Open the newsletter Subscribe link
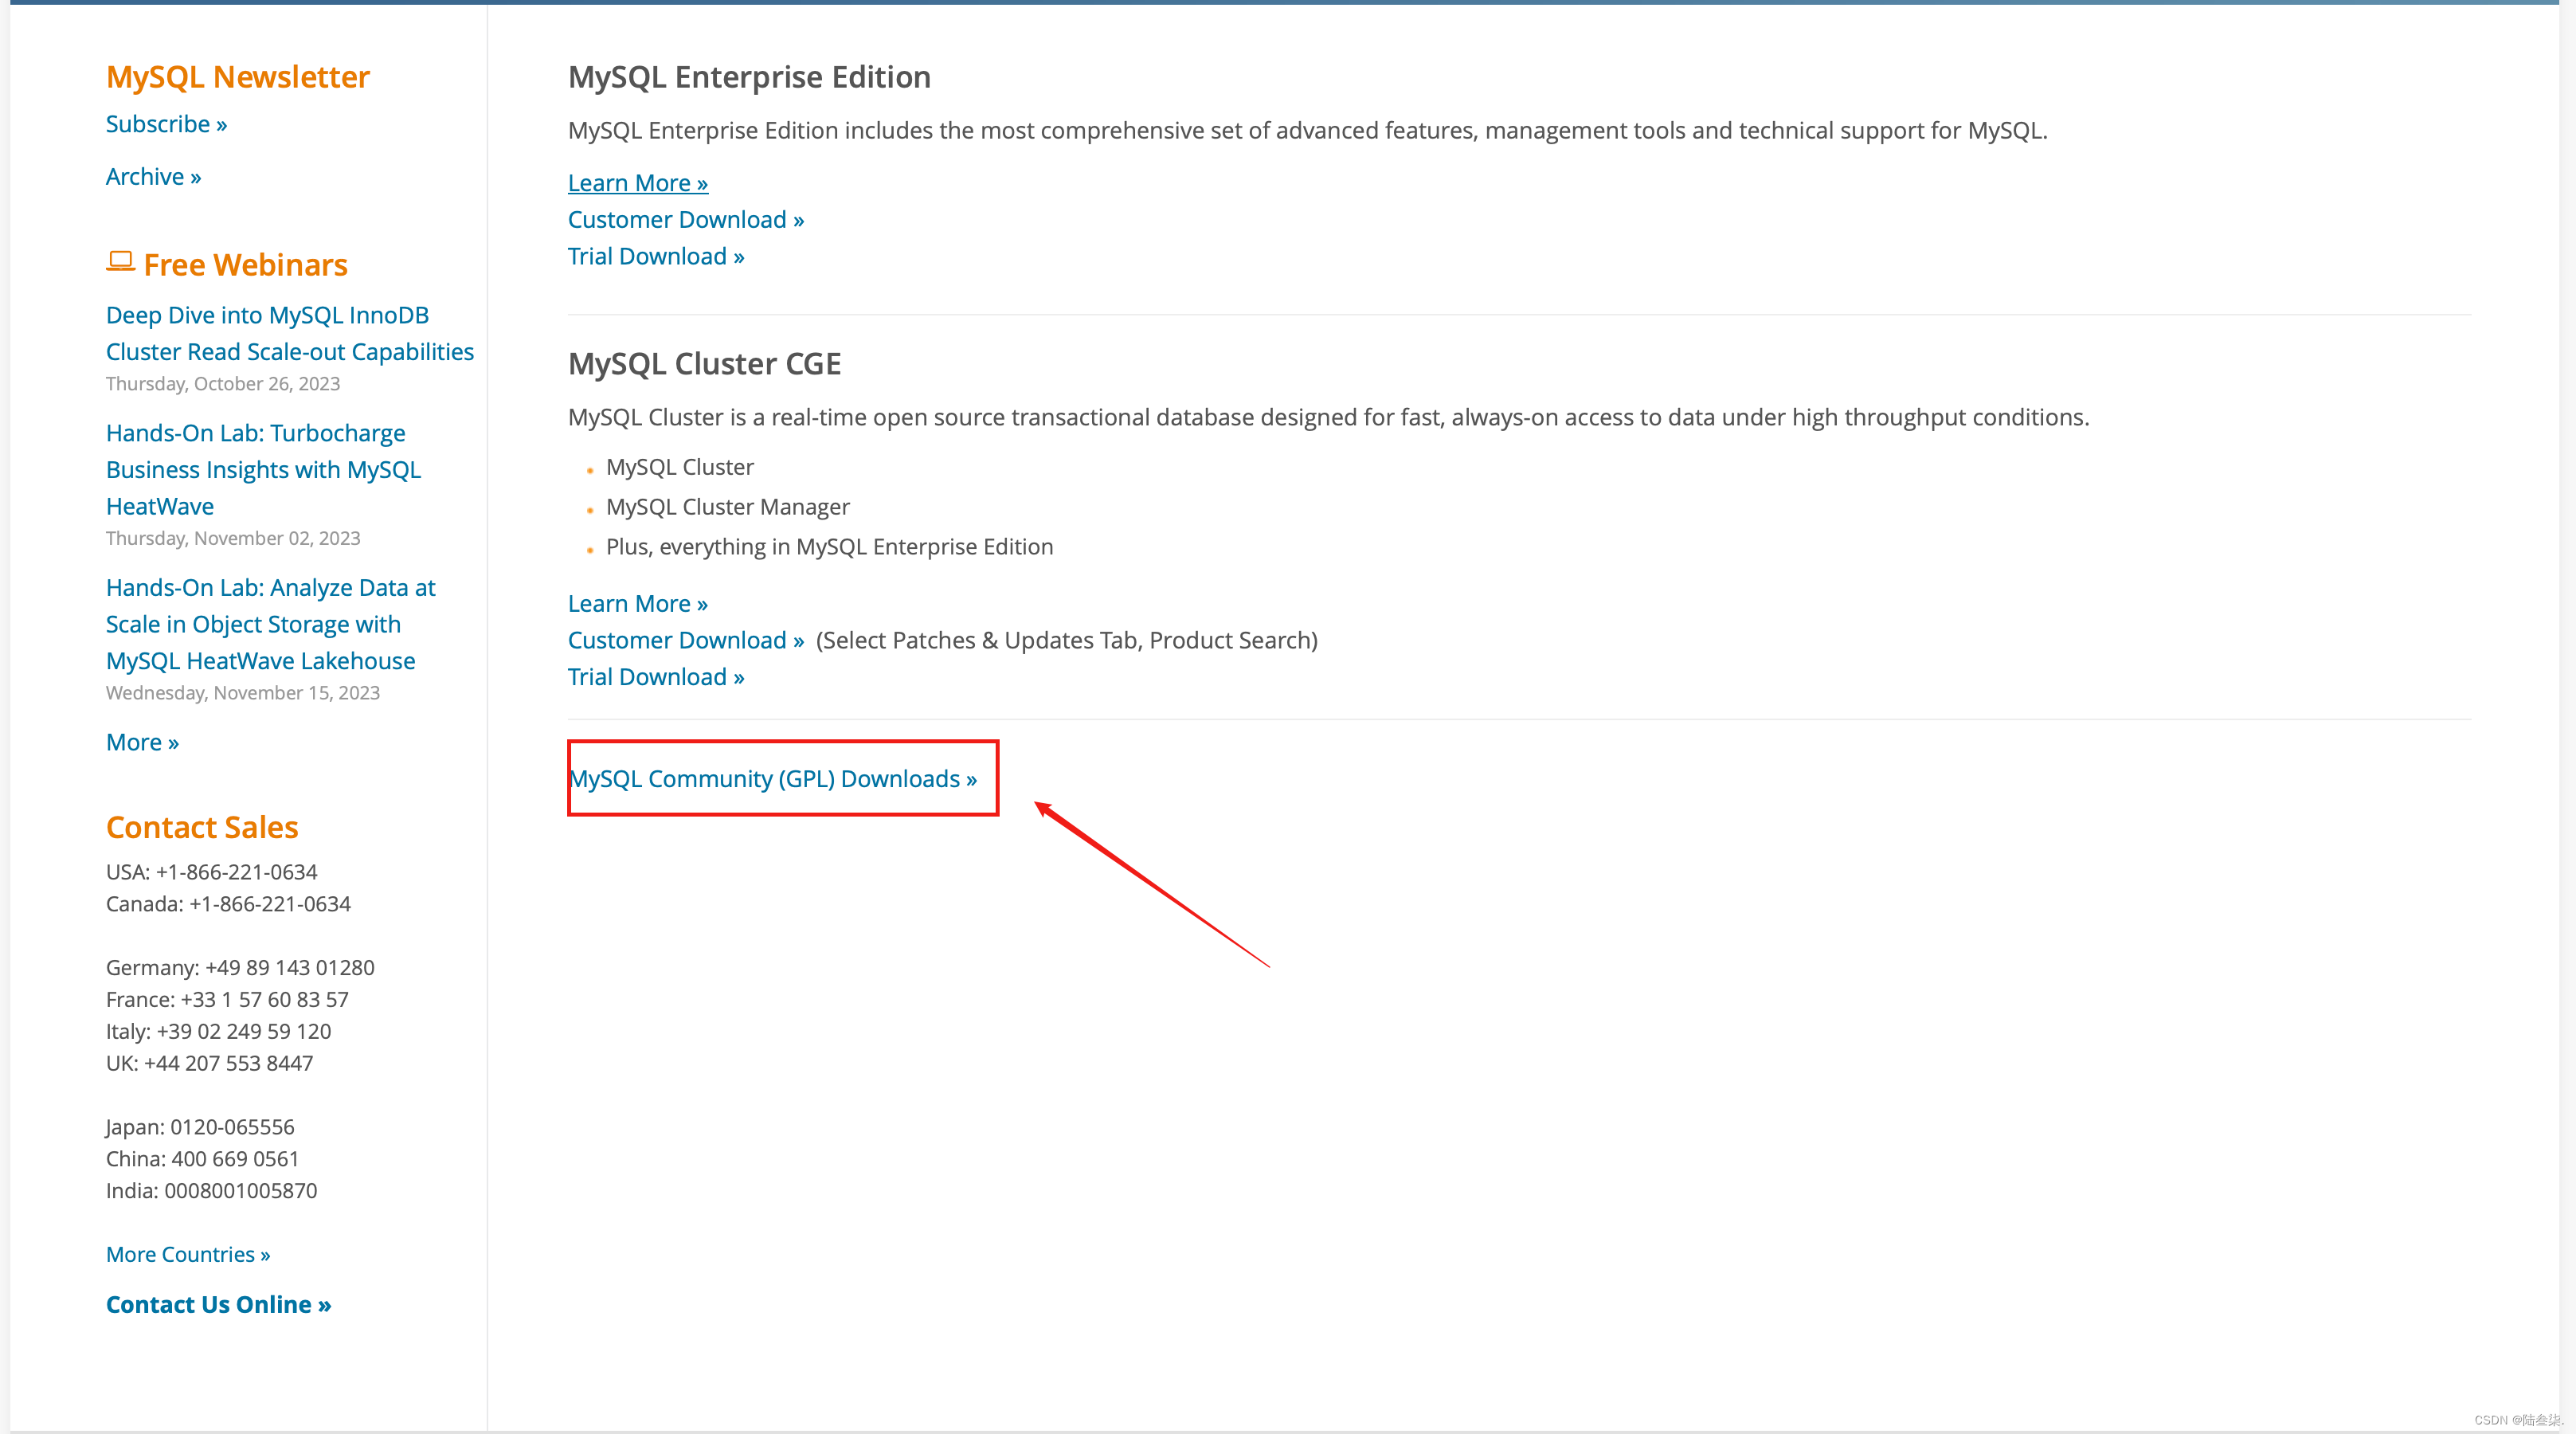The height and width of the screenshot is (1434, 2576). point(166,124)
